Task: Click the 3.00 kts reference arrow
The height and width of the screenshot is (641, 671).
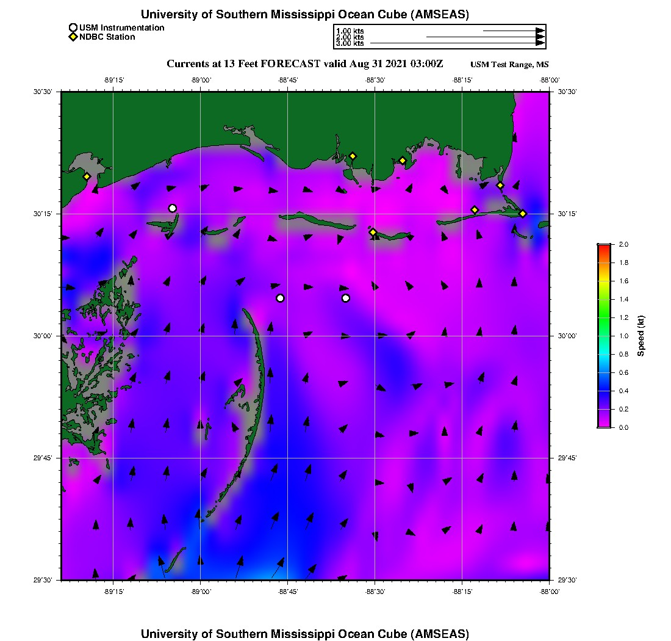Action: (457, 43)
